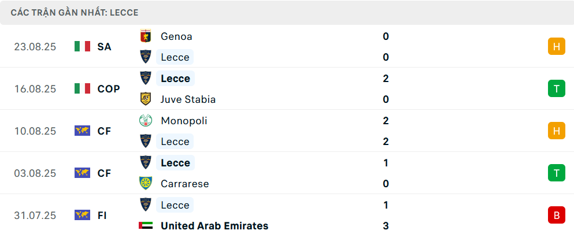Click world flag icon beside FI

[x=83, y=216]
